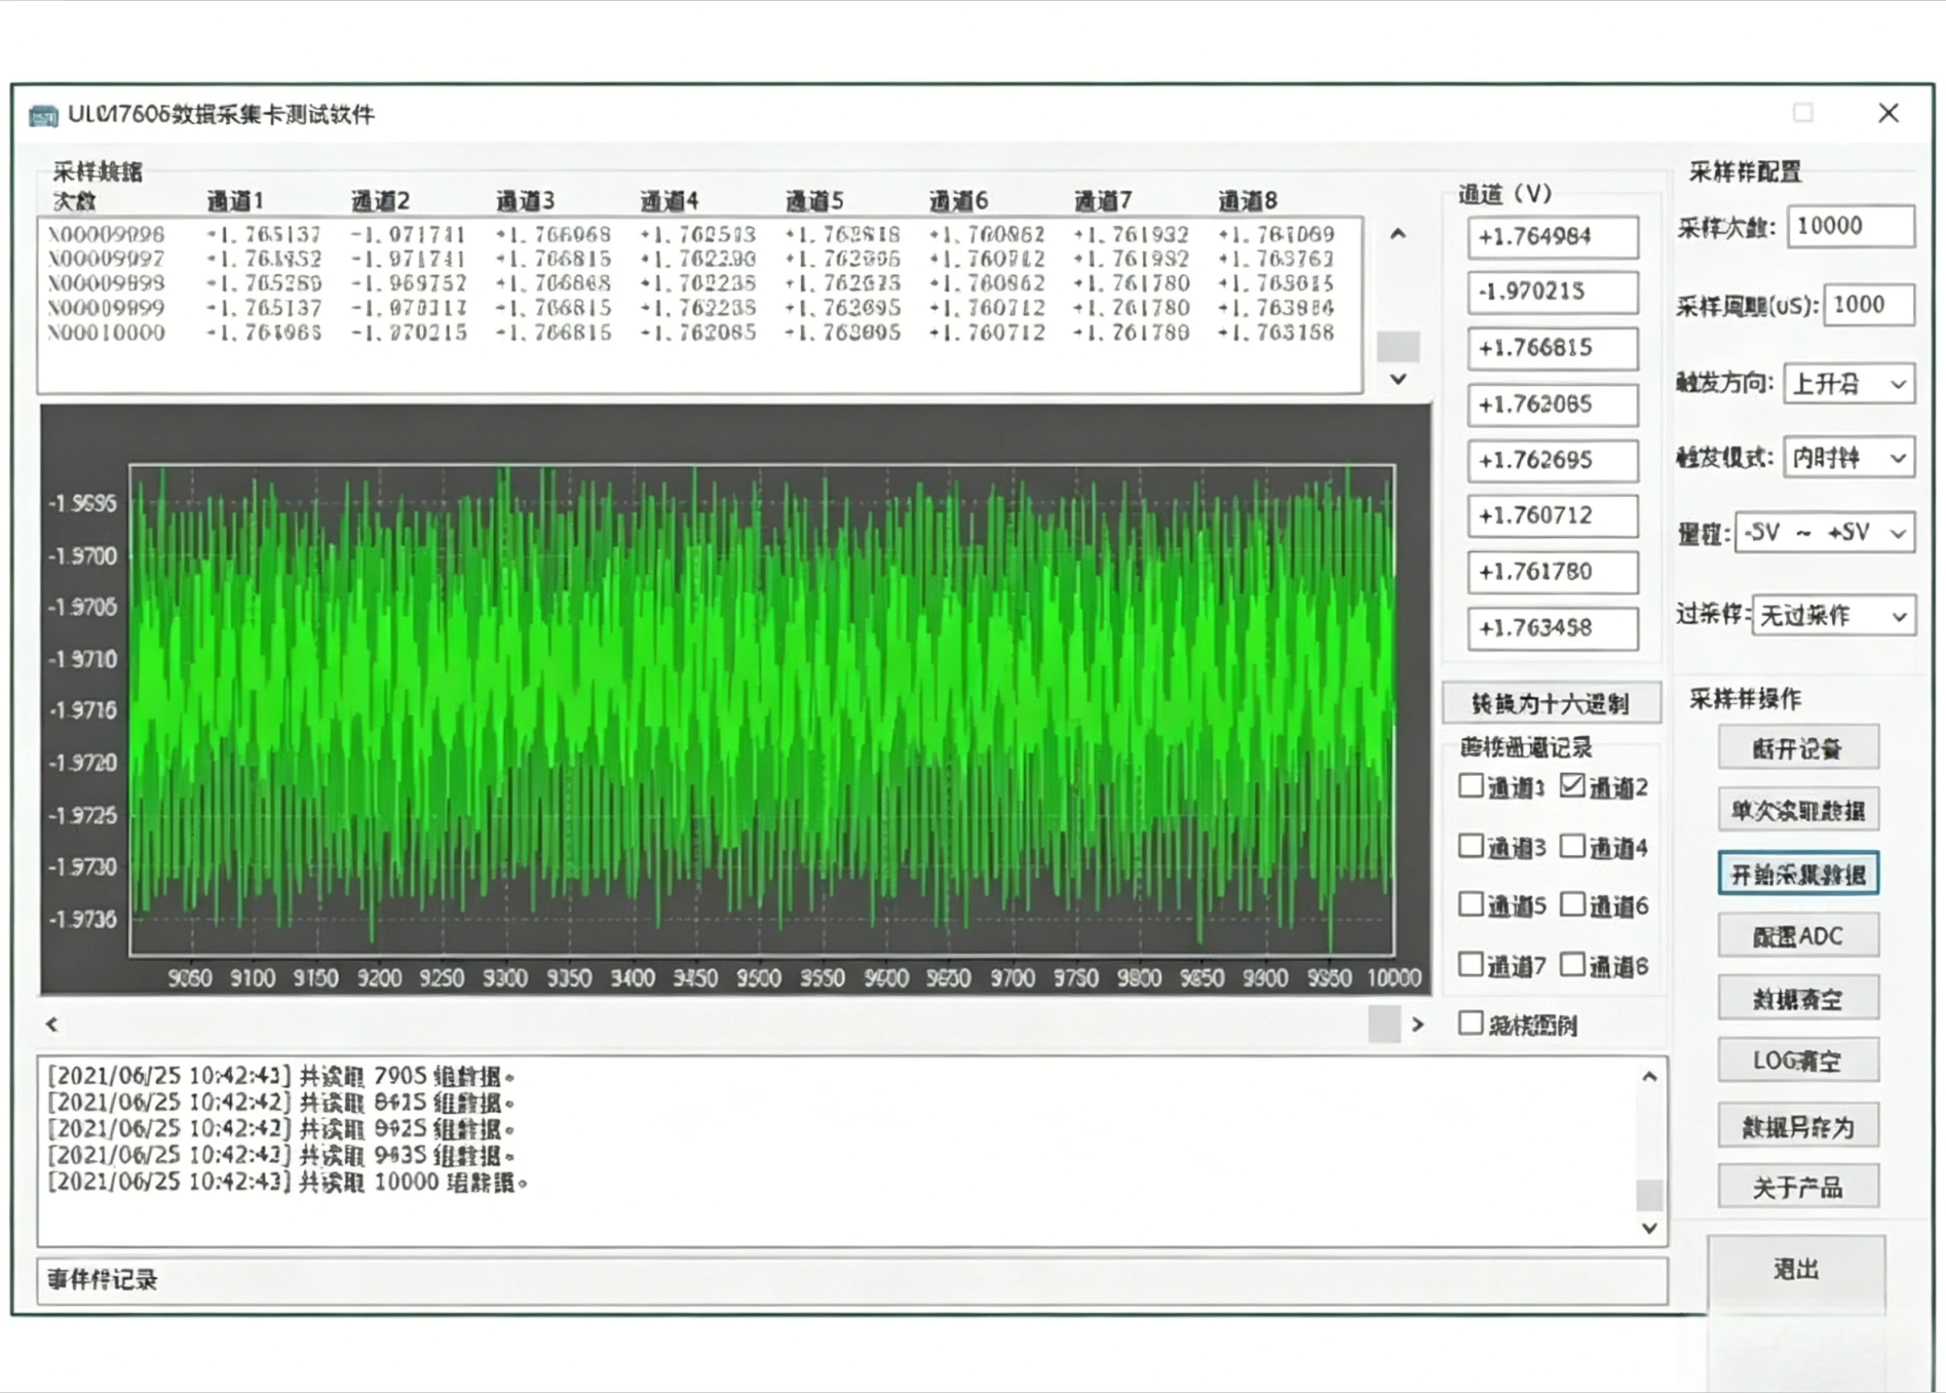Click the right arrow of the chart scrollbar
The height and width of the screenshot is (1393, 1946).
tap(1417, 1023)
